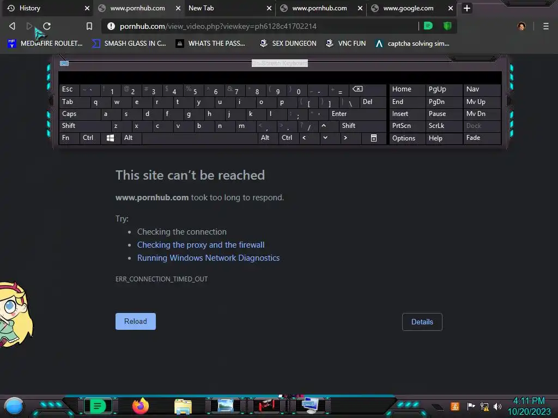Click the Esc key
The width and height of the screenshot is (558, 418).
pos(69,89)
